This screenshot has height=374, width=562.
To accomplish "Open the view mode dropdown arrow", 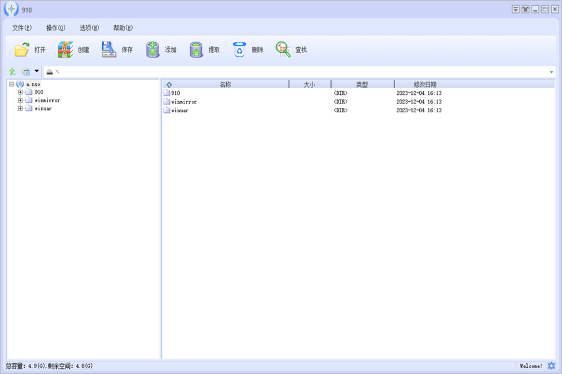I will (37, 71).
